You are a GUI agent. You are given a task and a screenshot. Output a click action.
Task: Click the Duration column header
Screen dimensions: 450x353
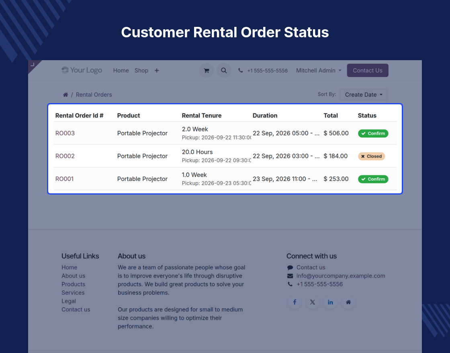(265, 116)
